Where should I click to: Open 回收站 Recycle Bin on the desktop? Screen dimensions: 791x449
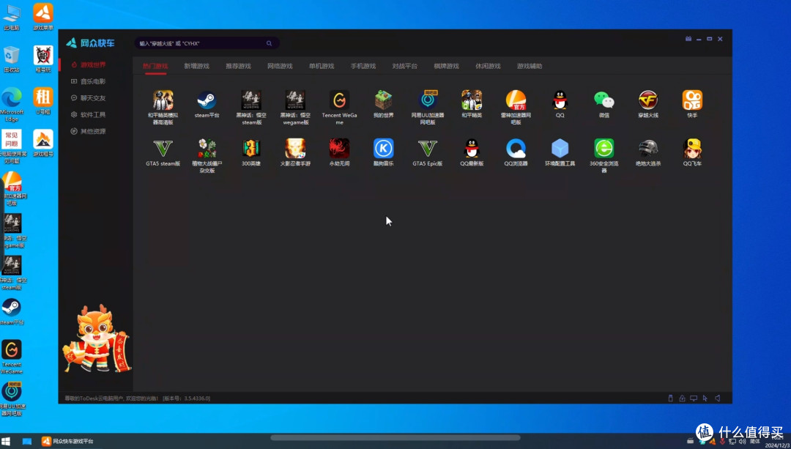[x=12, y=59]
